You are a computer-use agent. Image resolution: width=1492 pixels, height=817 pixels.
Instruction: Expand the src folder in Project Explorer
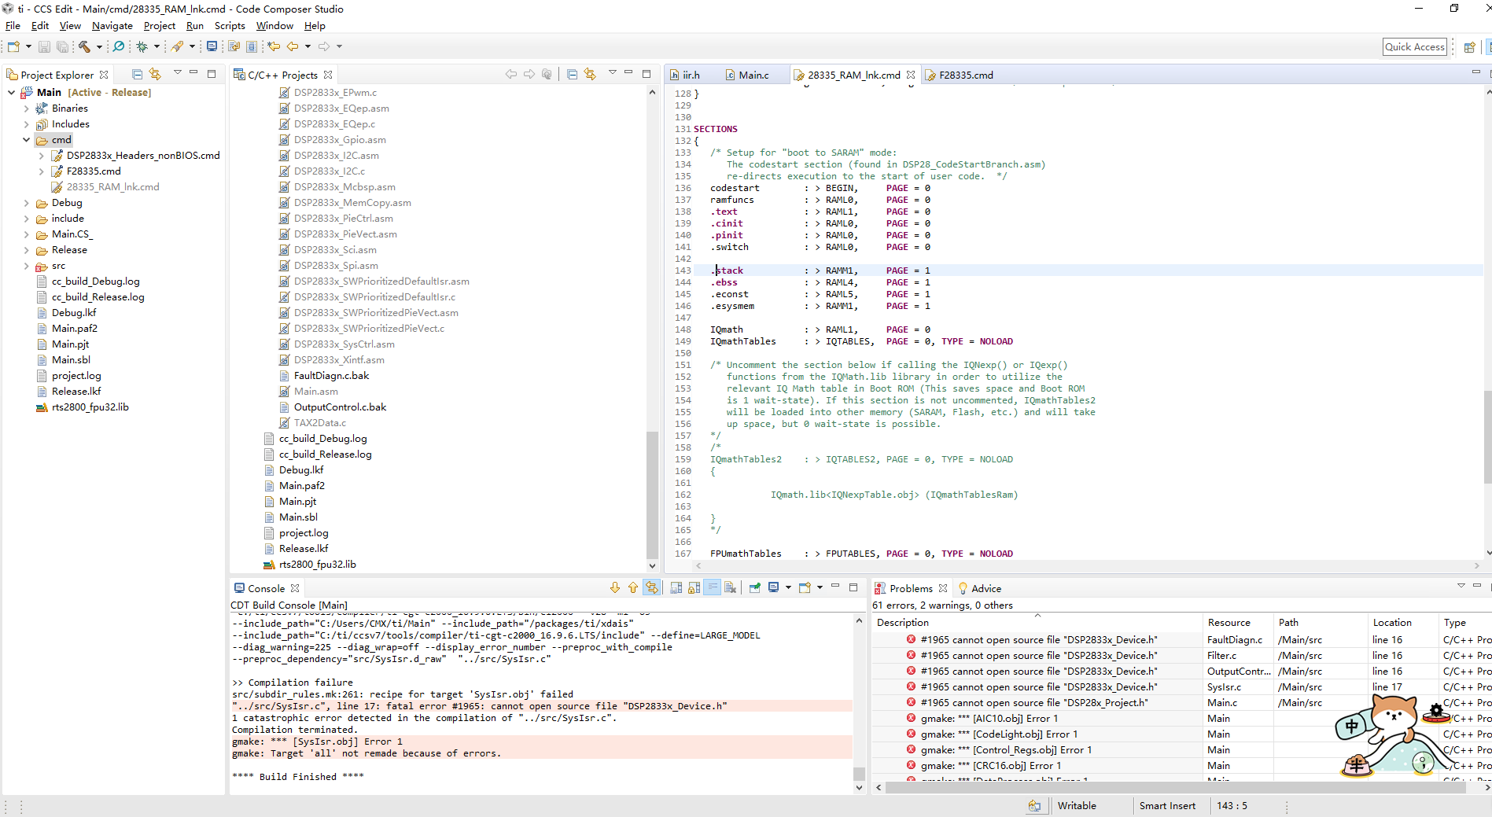[x=26, y=266]
